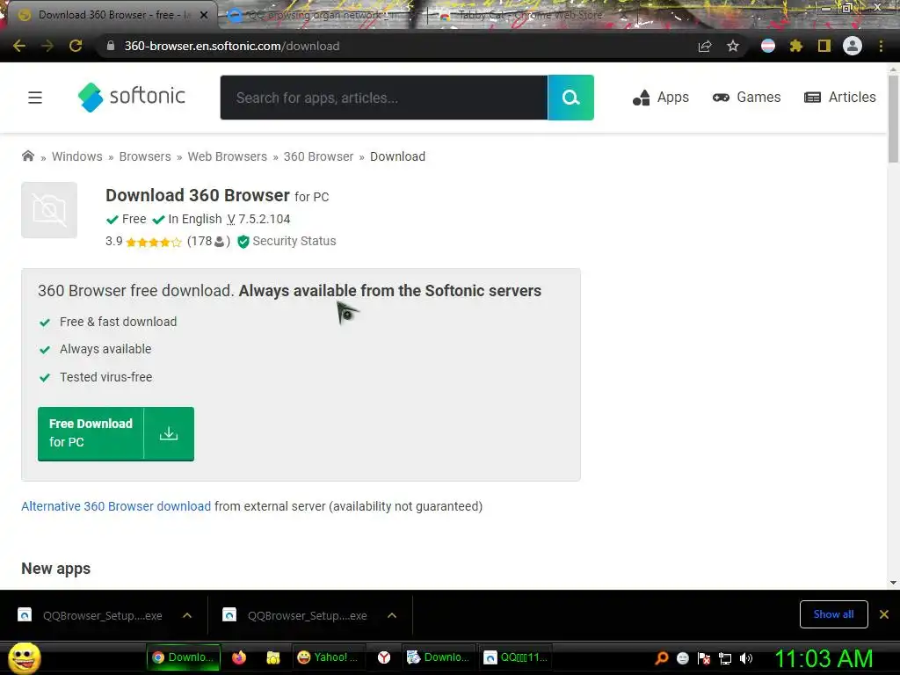Click the Softonic logo
This screenshot has height=675, width=900.
(132, 97)
